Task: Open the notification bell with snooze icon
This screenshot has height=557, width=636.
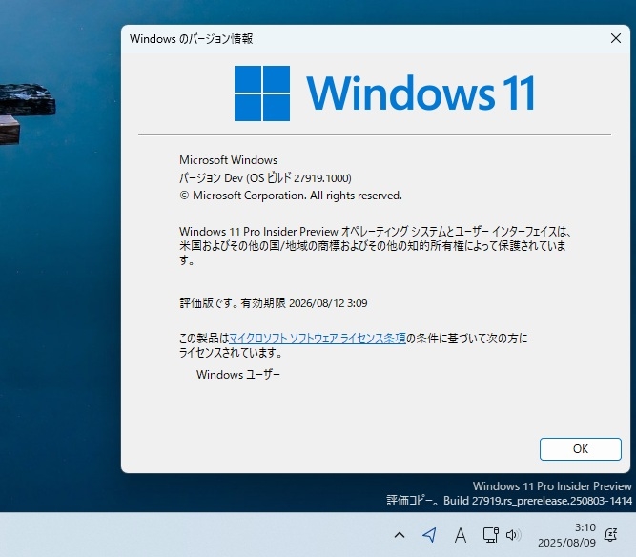Action: pyautogui.click(x=611, y=535)
